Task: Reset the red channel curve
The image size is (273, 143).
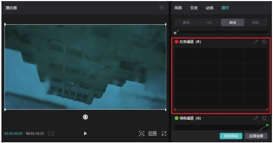Action: click(264, 42)
